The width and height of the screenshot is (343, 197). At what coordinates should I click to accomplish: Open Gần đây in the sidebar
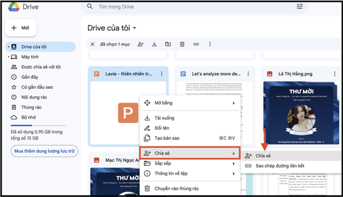click(29, 77)
